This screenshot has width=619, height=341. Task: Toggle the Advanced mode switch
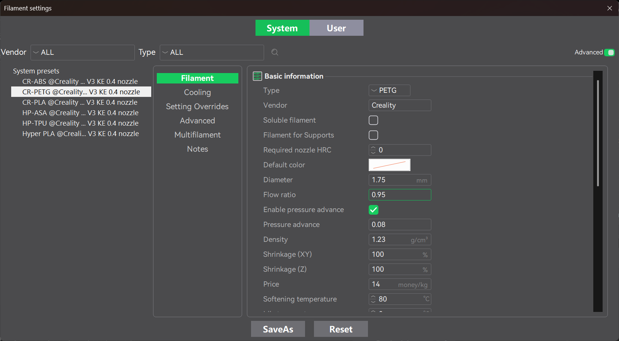609,53
